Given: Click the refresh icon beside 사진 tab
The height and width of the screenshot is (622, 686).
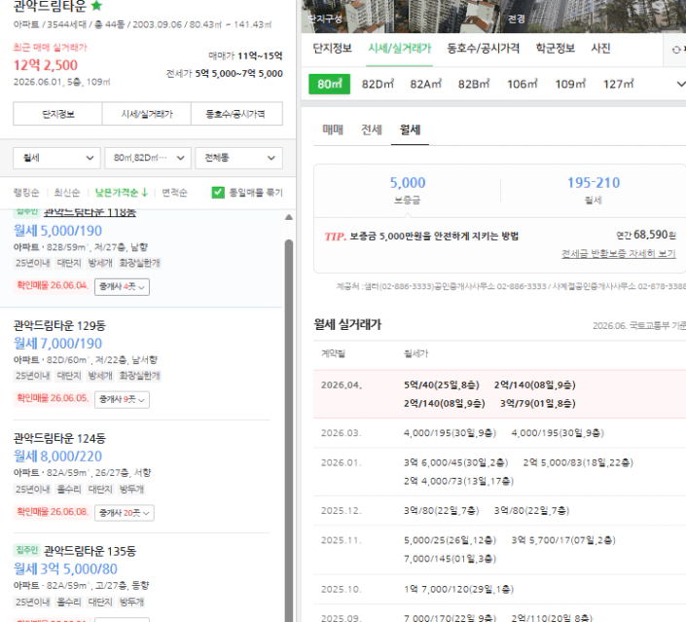Looking at the screenshot, I should point(676,50).
